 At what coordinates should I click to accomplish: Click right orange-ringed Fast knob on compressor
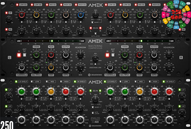click(x=140, y=68)
